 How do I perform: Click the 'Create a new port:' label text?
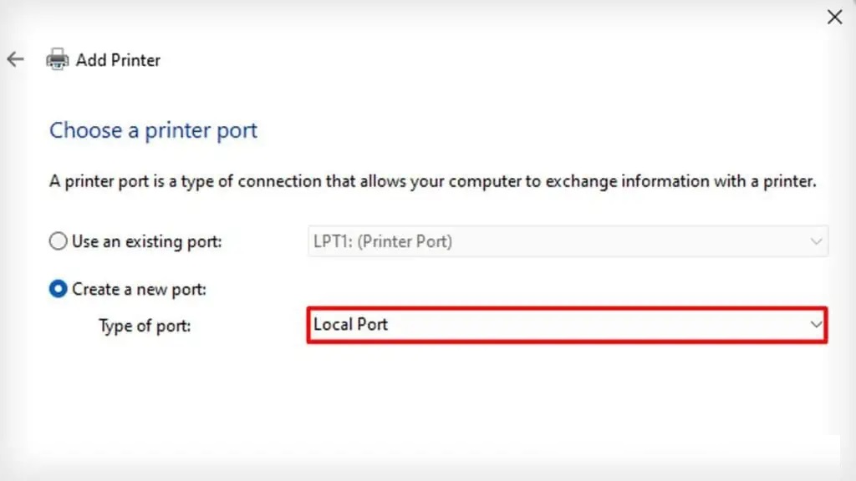(140, 289)
